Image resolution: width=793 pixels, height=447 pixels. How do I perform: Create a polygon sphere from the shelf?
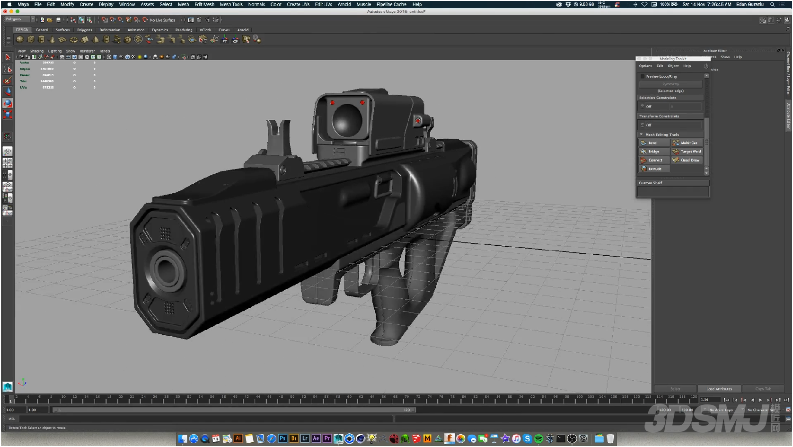[20, 39]
